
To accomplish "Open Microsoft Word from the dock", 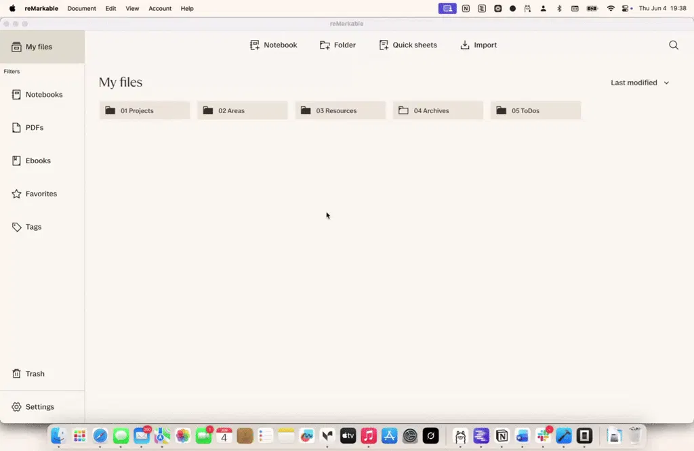I will [x=523, y=436].
